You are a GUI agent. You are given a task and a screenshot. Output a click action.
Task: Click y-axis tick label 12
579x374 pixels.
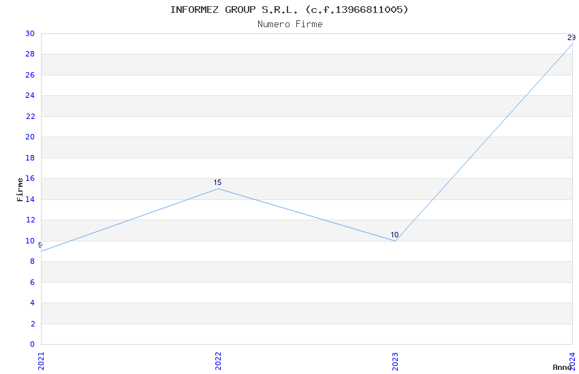tap(30, 220)
